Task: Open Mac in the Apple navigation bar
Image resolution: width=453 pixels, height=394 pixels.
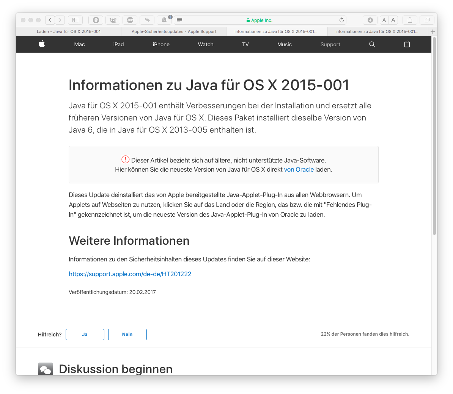Action: point(79,44)
